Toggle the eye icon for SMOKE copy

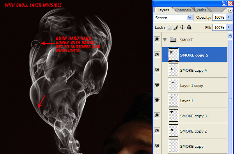point(157,146)
